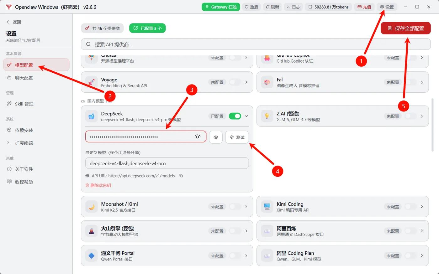Enable the 通义千问 Portal toggle
This screenshot has height=274, width=439.
[x=235, y=256]
